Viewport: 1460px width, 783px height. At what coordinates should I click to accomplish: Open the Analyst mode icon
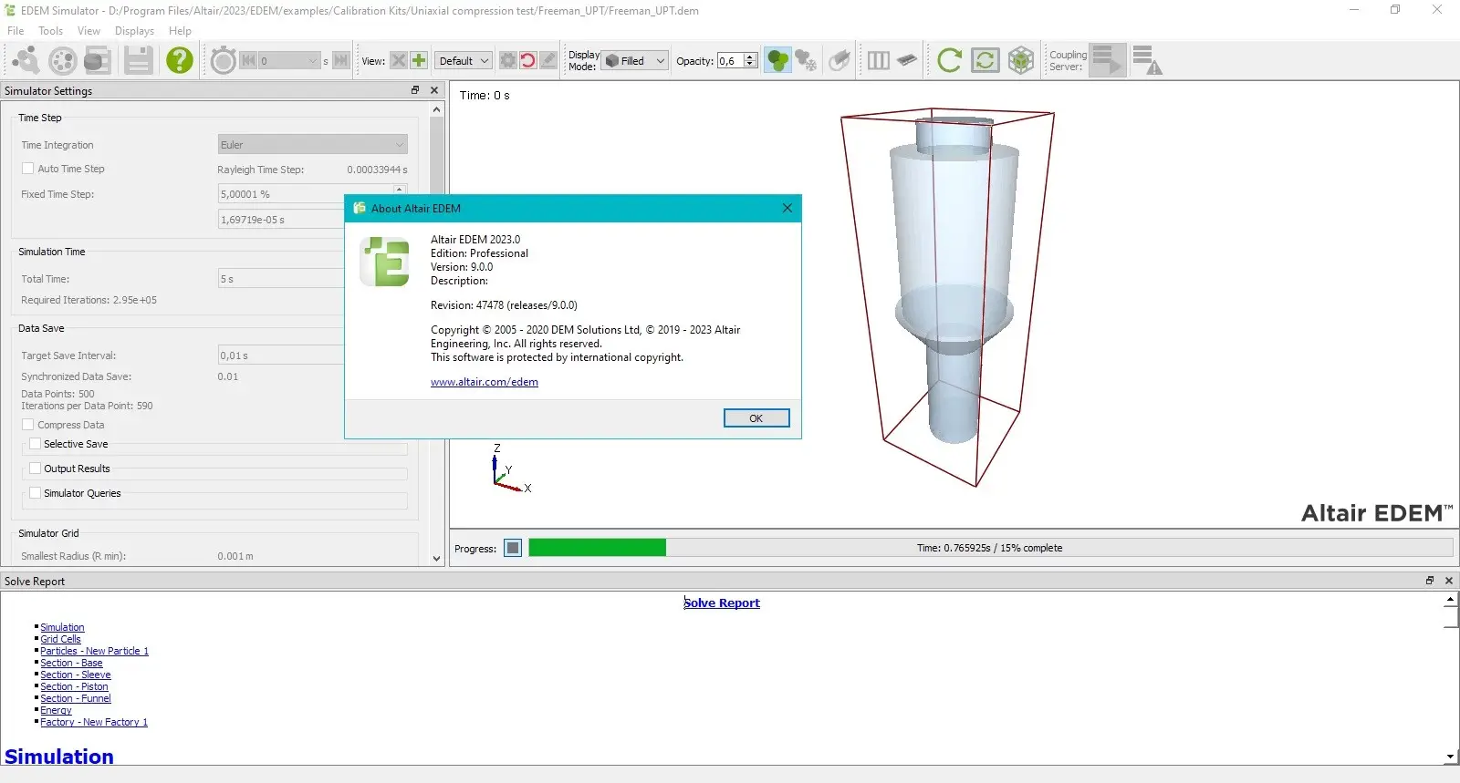coord(97,60)
